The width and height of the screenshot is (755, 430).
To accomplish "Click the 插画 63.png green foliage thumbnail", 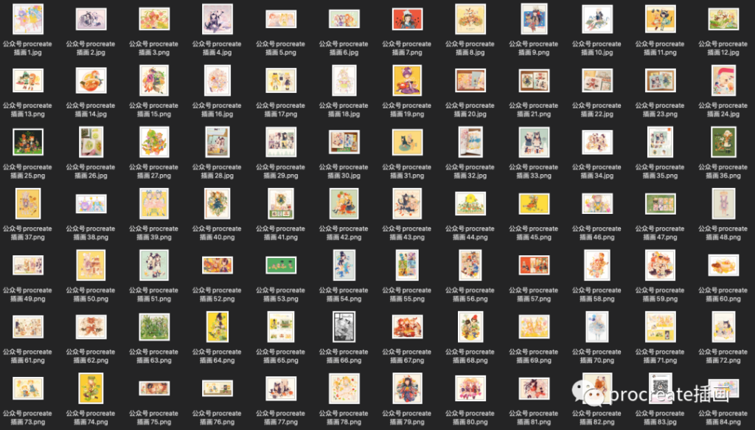I will click(154, 326).
